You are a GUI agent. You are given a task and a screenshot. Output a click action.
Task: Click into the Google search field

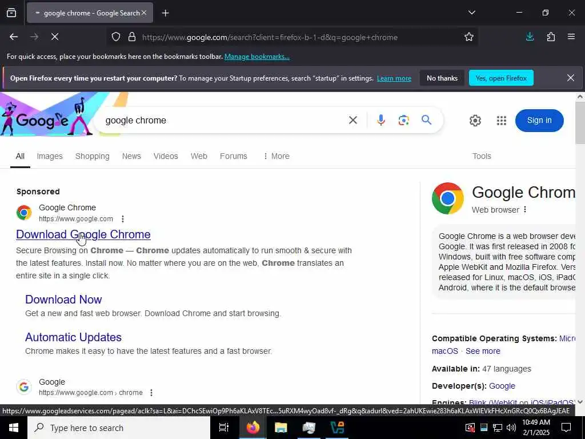(224, 120)
